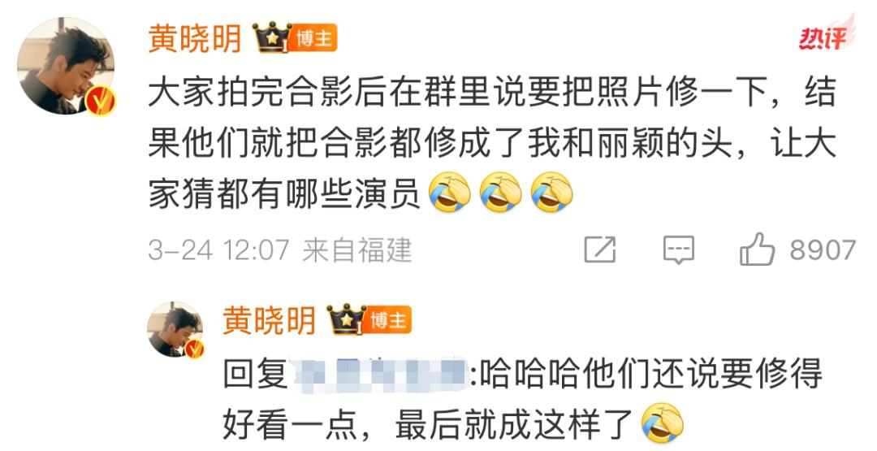Click the 来自福建 location label
The width and height of the screenshot is (877, 451).
(x=357, y=250)
